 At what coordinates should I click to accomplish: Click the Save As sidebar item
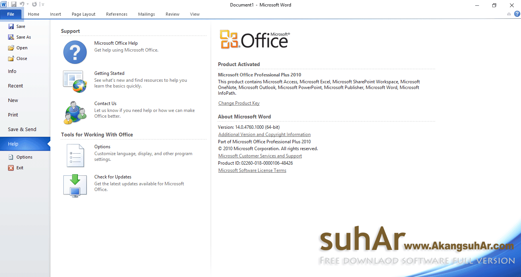tap(19, 37)
